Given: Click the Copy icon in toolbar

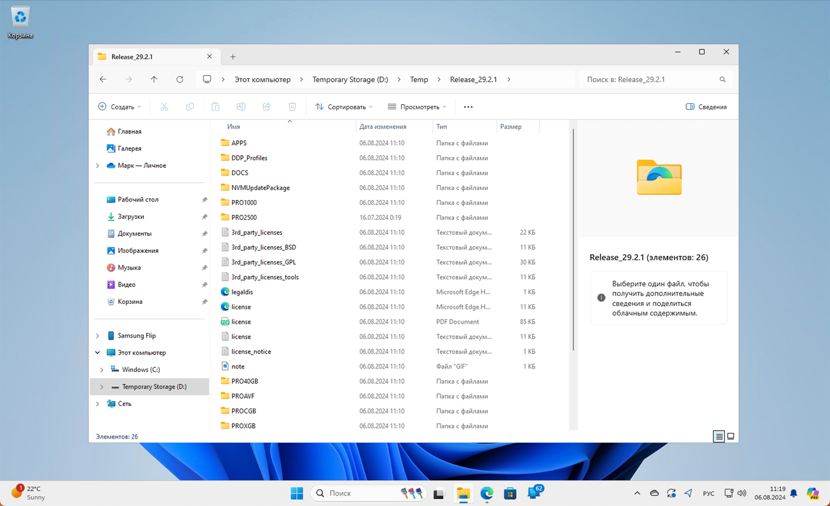Looking at the screenshot, I should [190, 107].
